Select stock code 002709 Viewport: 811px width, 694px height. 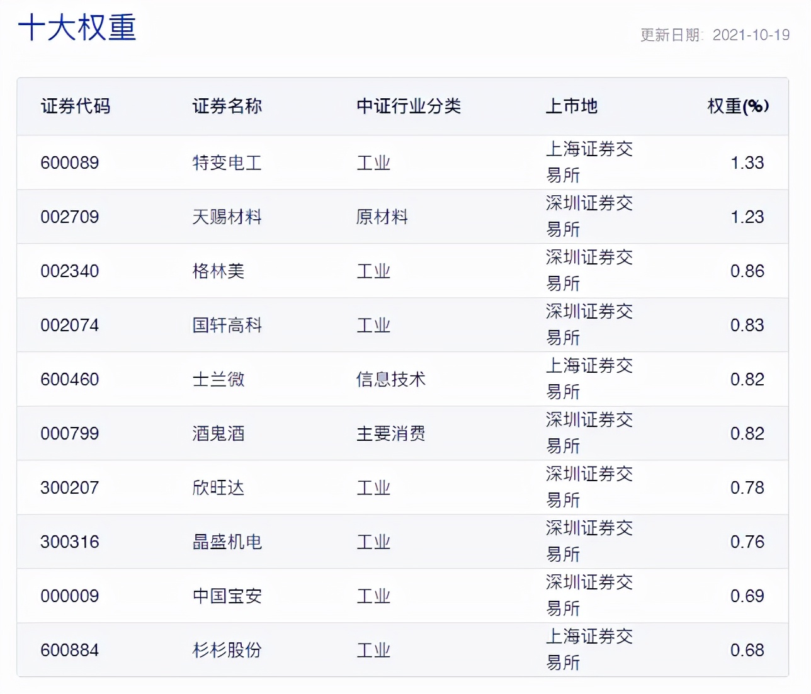pos(69,217)
